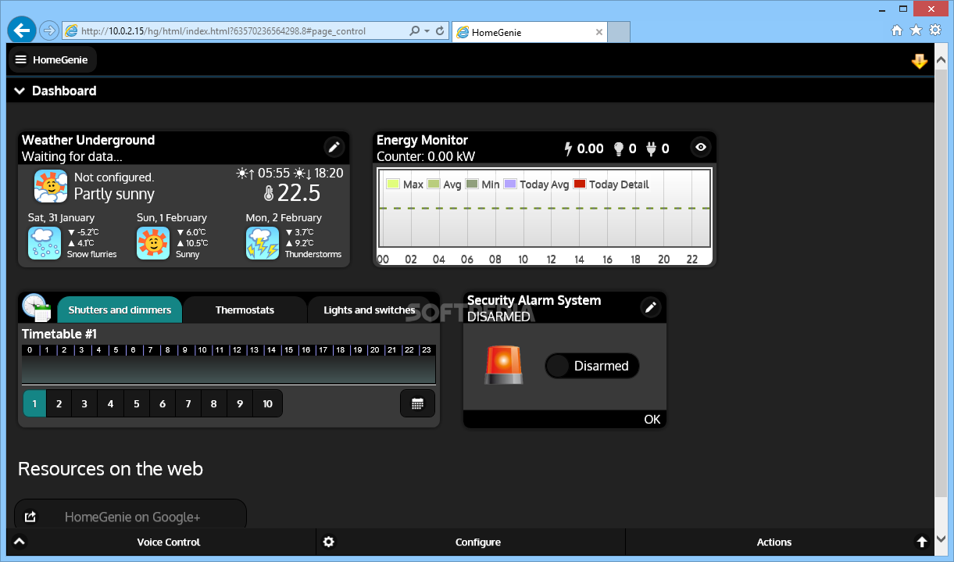Select timetable number 3
Screen dimensions: 954x562
coord(84,403)
